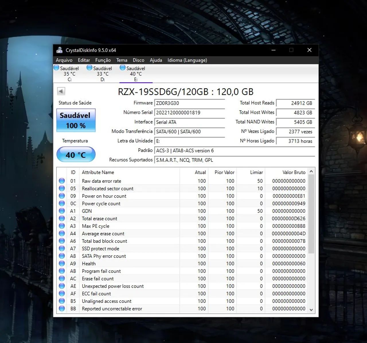Click status icon of Power cycle count row
This screenshot has width=367, height=343.
point(62,203)
